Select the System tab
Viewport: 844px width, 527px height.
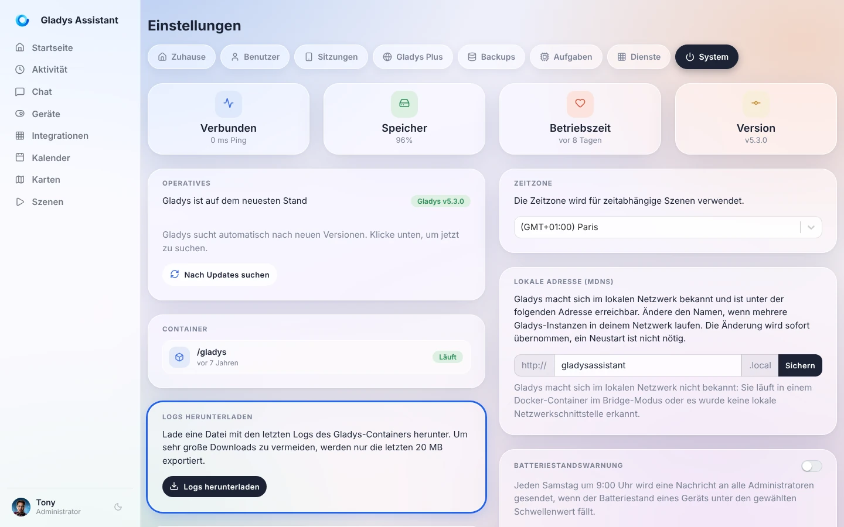click(x=707, y=57)
